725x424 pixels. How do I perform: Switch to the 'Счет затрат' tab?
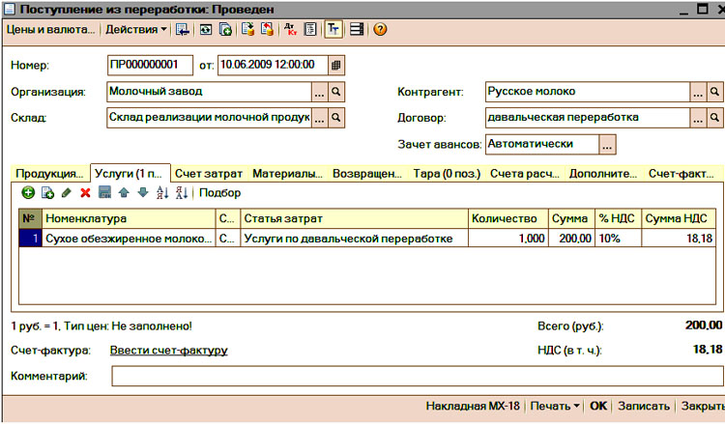[x=209, y=174]
